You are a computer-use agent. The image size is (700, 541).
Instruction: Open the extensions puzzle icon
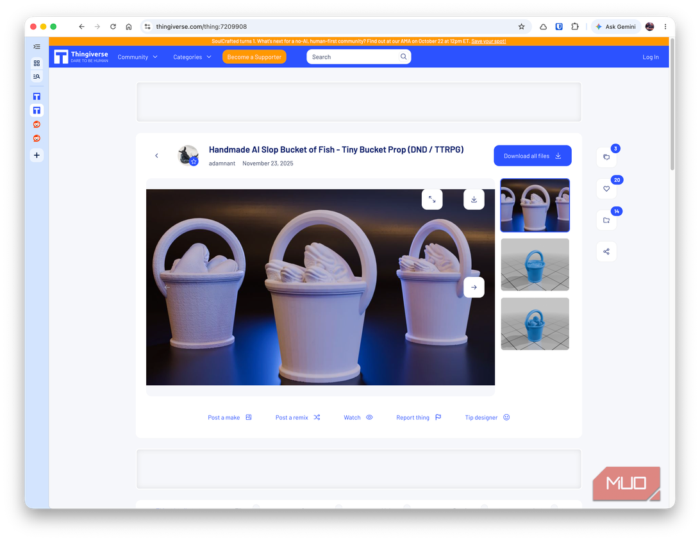click(x=575, y=27)
